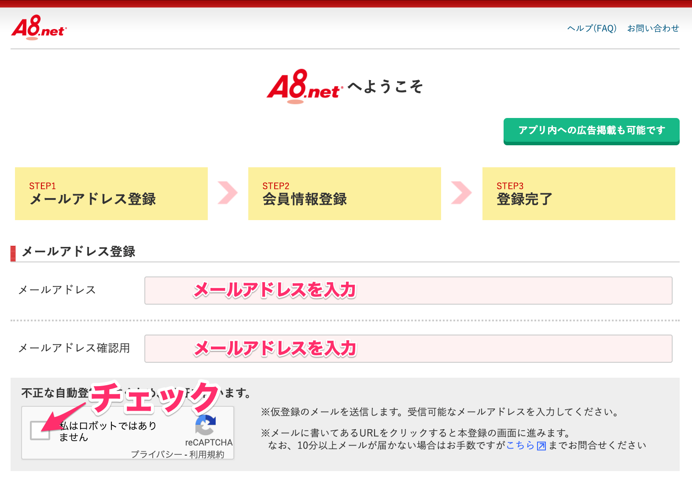Open the reCAPTCHA 利用規約 link

207,454
